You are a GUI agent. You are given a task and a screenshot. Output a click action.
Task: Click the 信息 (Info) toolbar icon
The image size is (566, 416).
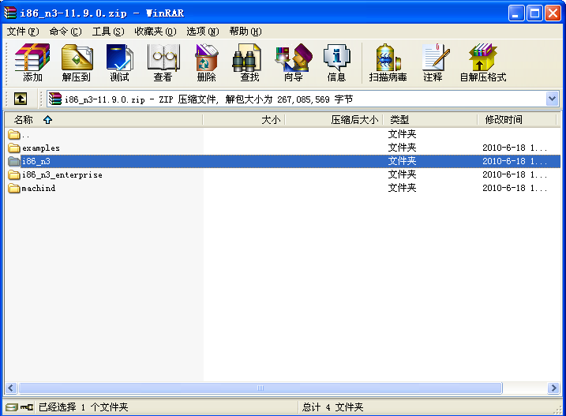tap(336, 62)
